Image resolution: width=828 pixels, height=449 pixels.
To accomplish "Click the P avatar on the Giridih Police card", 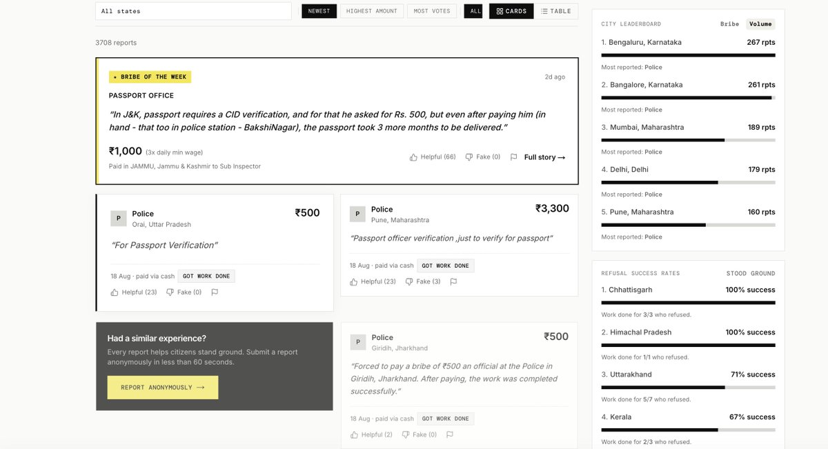I will (x=358, y=342).
